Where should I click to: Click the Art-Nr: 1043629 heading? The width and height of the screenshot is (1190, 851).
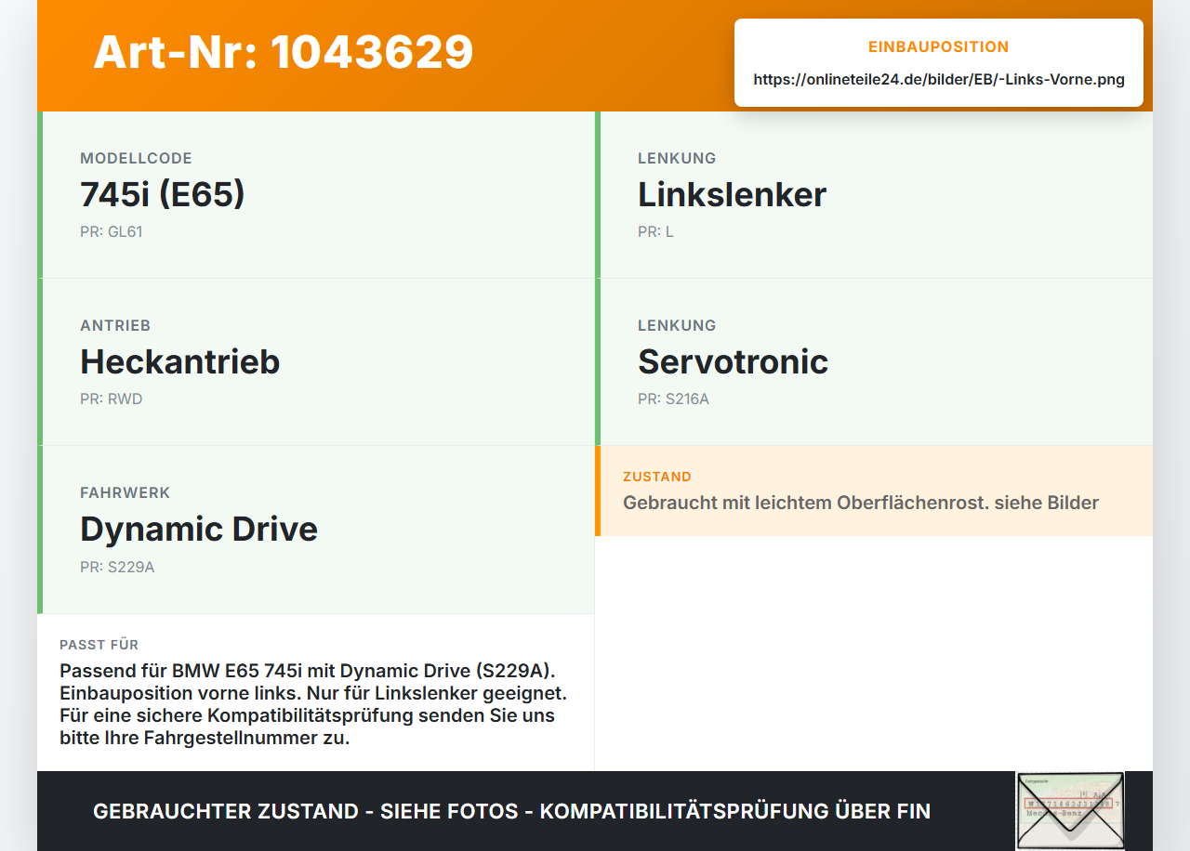[284, 52]
